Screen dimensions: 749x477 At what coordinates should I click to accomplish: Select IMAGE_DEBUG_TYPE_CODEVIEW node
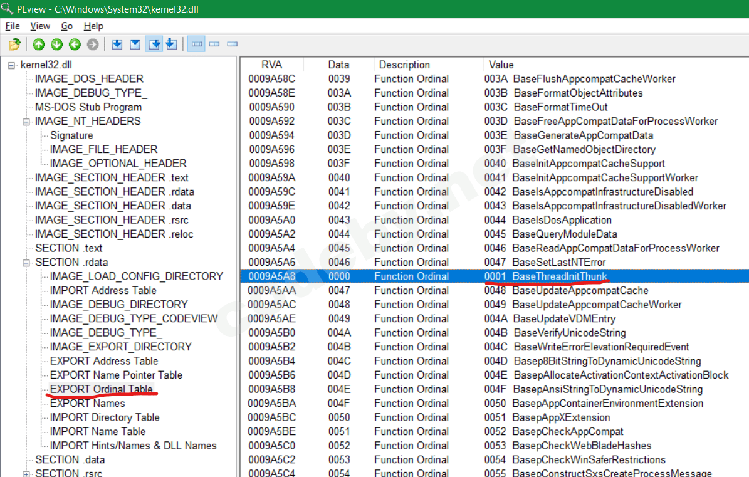point(134,318)
